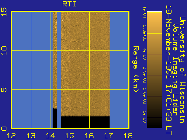Click the date '18-November-1991 17:01:33 LT'
The height and width of the screenshot is (140, 187).
[x=169, y=70]
